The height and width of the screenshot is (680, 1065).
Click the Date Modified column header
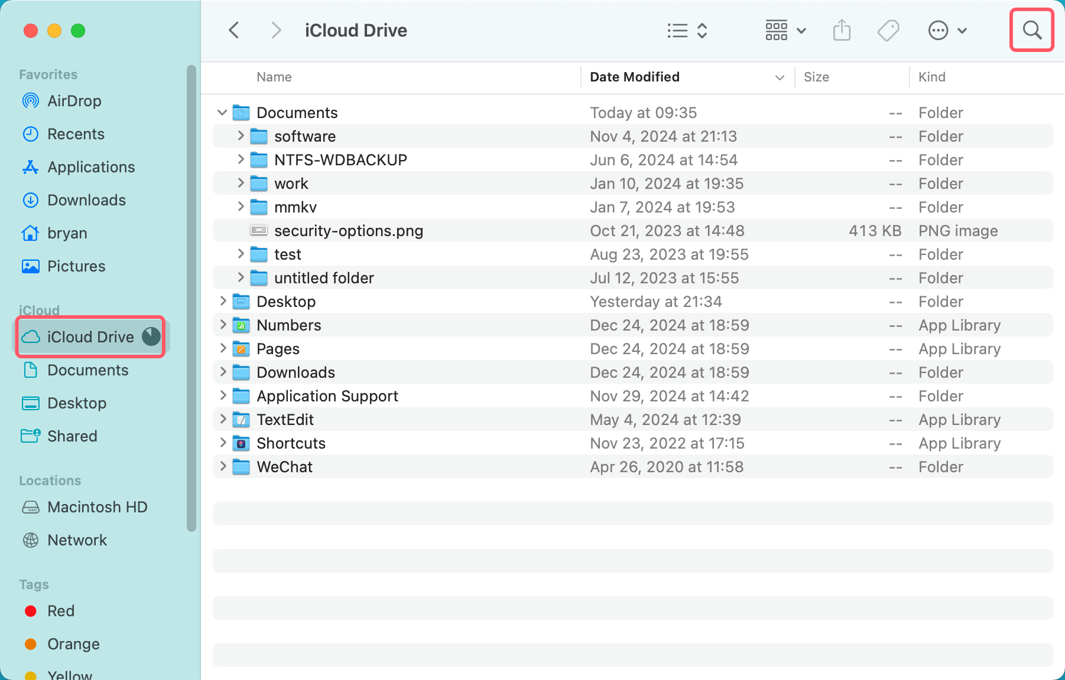point(634,77)
